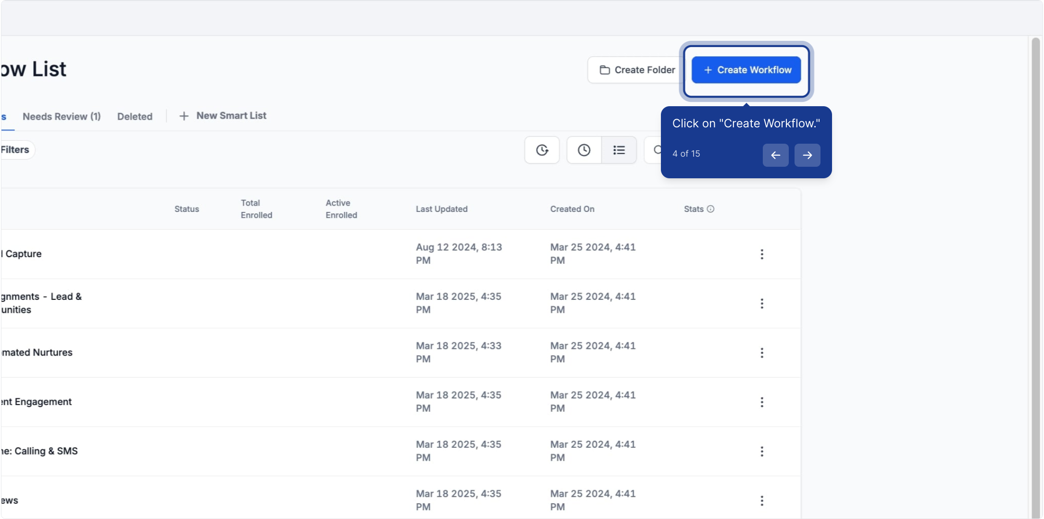The image size is (1044, 519).
Task: Click the search field magnifier
Action: [657, 150]
